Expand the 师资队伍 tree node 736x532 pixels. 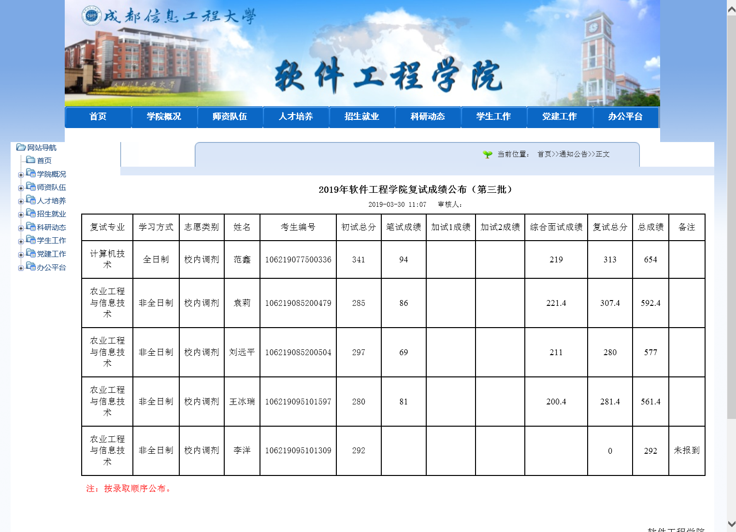[21, 188]
